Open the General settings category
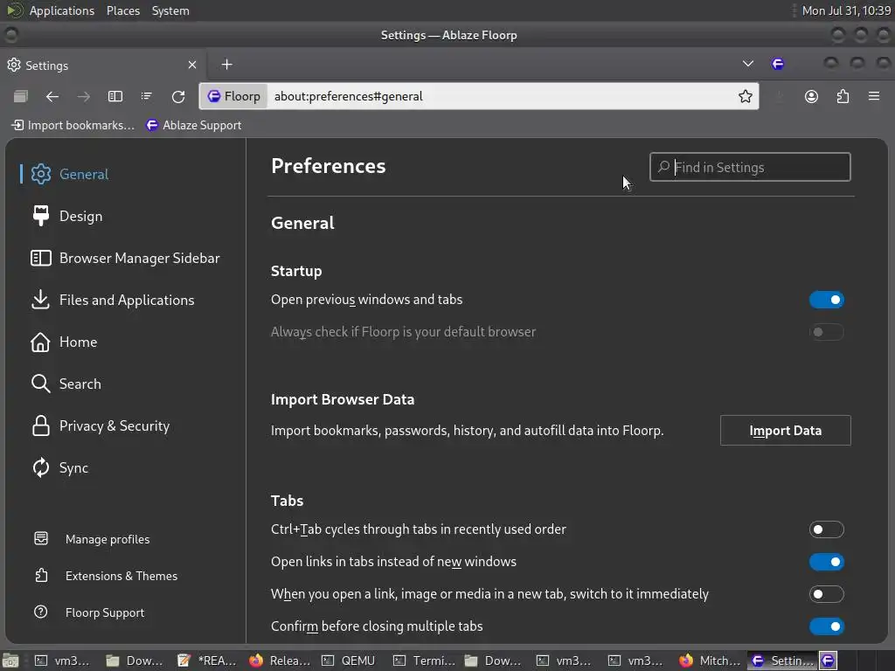 (x=70, y=174)
